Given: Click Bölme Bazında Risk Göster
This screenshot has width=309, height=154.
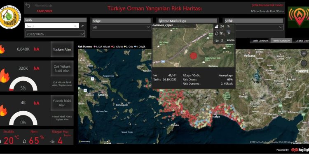Looking at the screenshot, I should pos(267,11).
